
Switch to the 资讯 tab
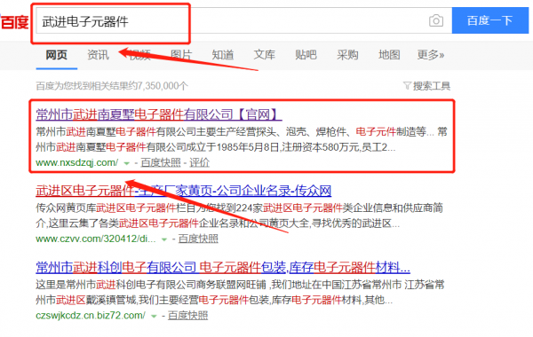pos(98,55)
